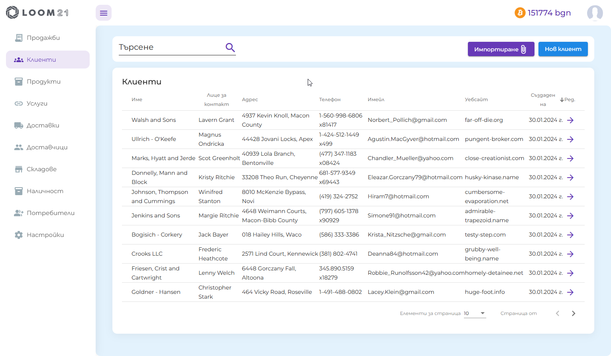Screen dimensions: 611x356
Task: Open Наличност in sidebar
Action: 48,191
